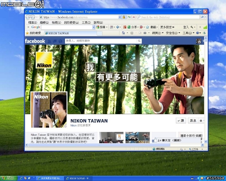This screenshot has height=181, width=226.
Task: Click the Facebook user avatar at top right
Action: [198, 41]
